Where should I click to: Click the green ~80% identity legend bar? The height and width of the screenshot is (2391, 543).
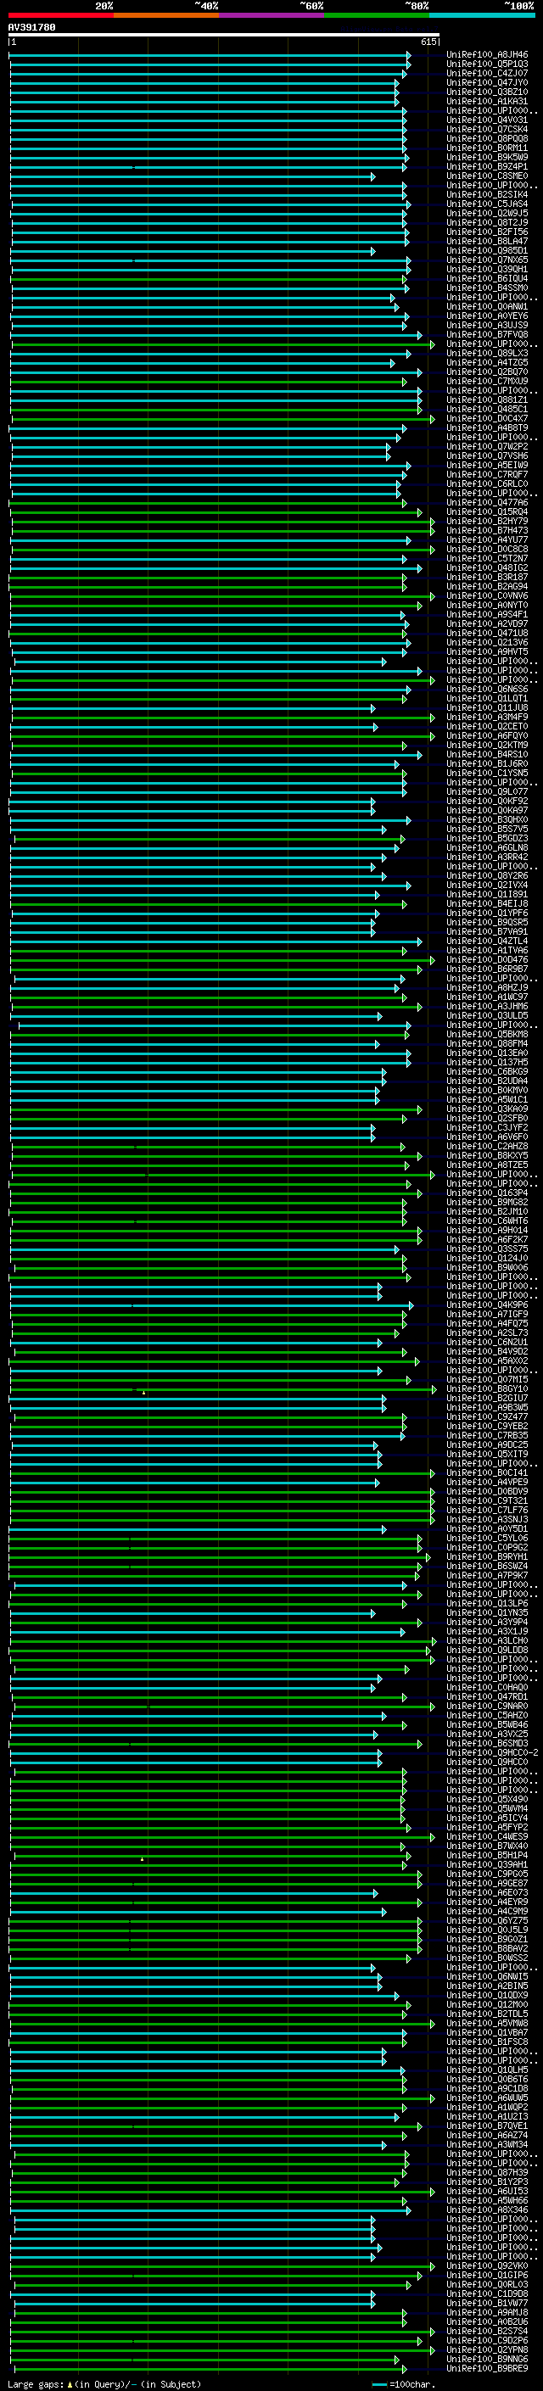click(377, 15)
